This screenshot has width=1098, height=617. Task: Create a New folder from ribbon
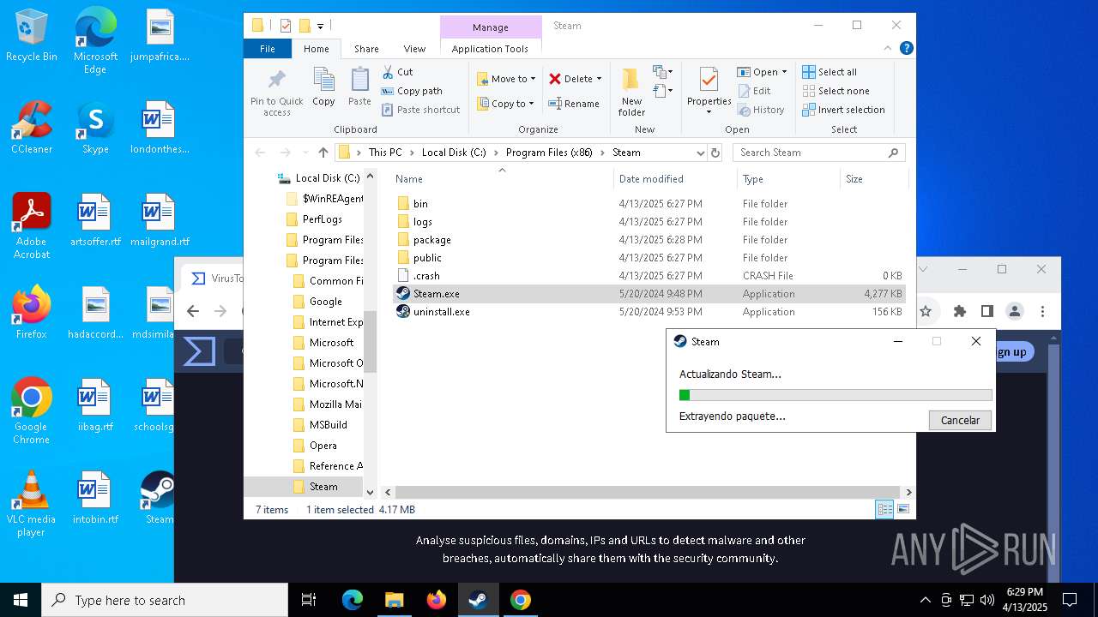click(631, 92)
